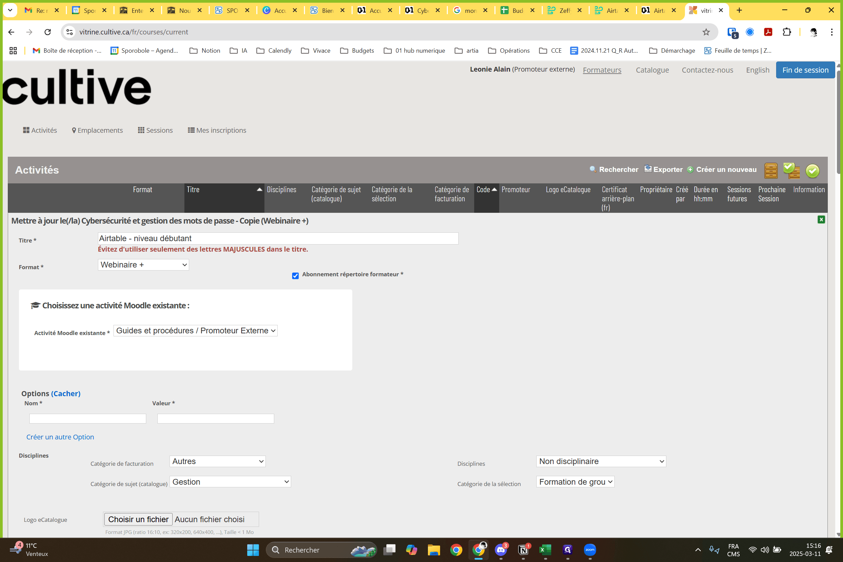The height and width of the screenshot is (562, 843).
Task: Switch to the Gmail Re: browser tab
Action: pyautogui.click(x=42, y=10)
